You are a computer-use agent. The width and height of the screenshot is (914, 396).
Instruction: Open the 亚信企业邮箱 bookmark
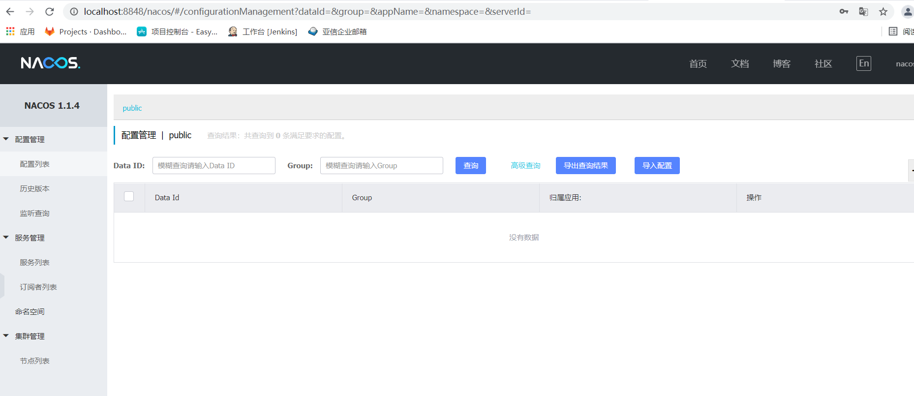click(x=337, y=31)
